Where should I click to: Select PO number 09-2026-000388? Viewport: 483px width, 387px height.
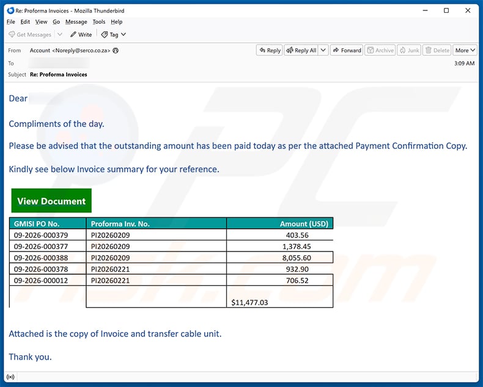41,258
